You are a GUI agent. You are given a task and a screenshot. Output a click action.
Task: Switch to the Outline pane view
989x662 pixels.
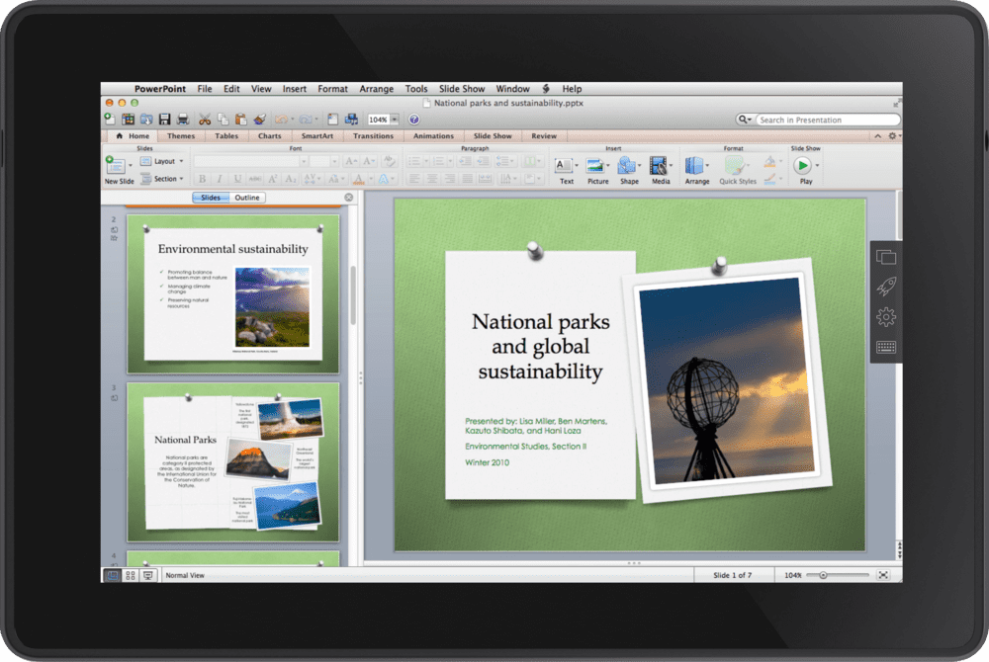(x=247, y=198)
